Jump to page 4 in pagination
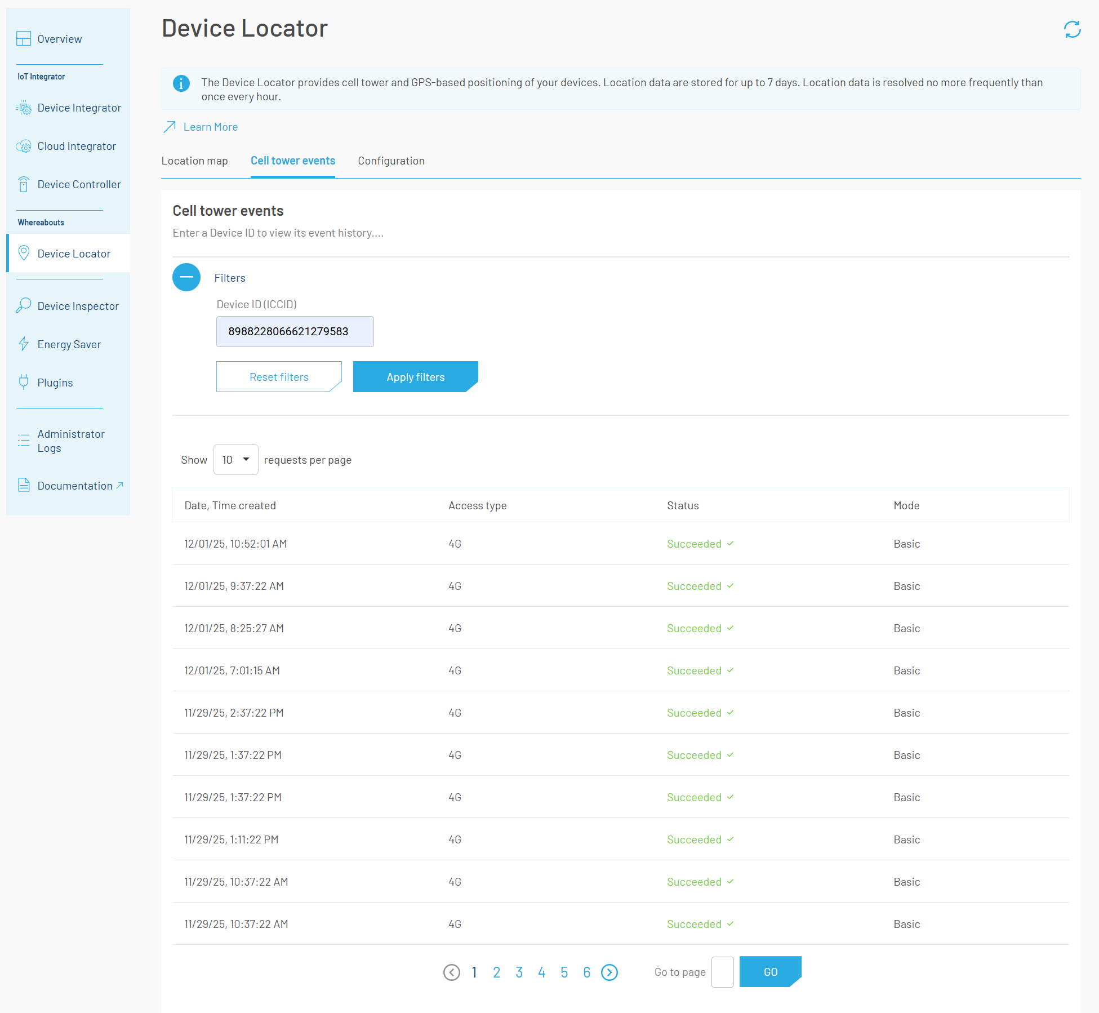Viewport: 1099px width, 1013px height. pos(541,972)
